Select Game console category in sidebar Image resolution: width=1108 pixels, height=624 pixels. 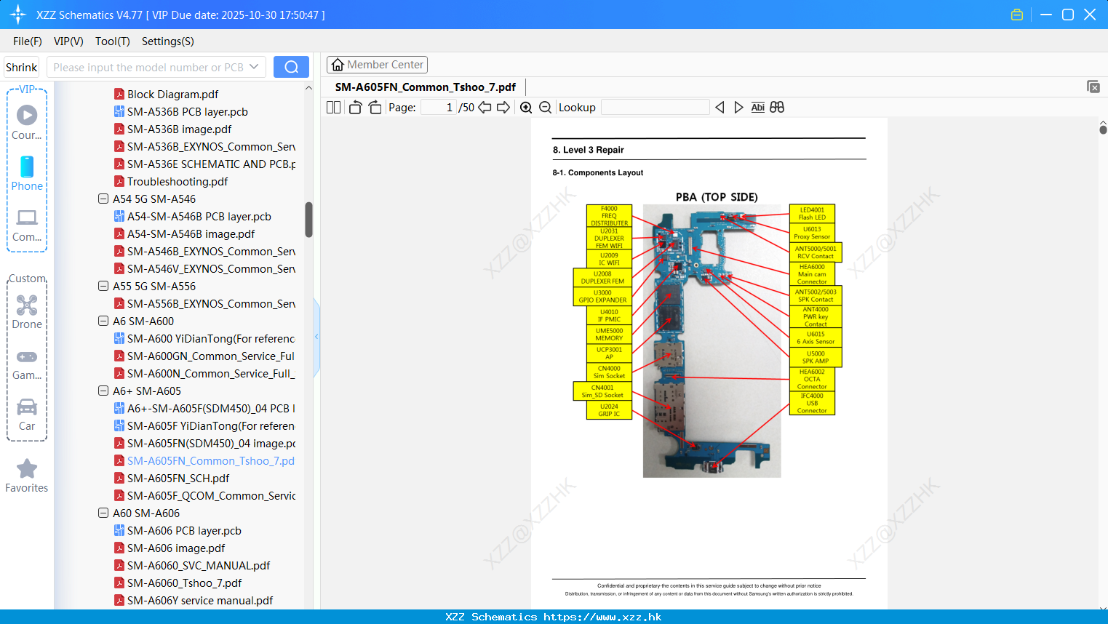point(27,364)
